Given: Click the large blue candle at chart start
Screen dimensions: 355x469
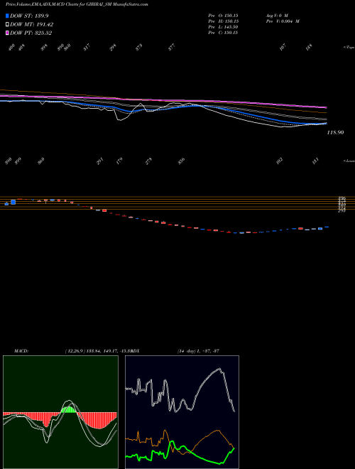Looking at the screenshot, I should point(13,203).
